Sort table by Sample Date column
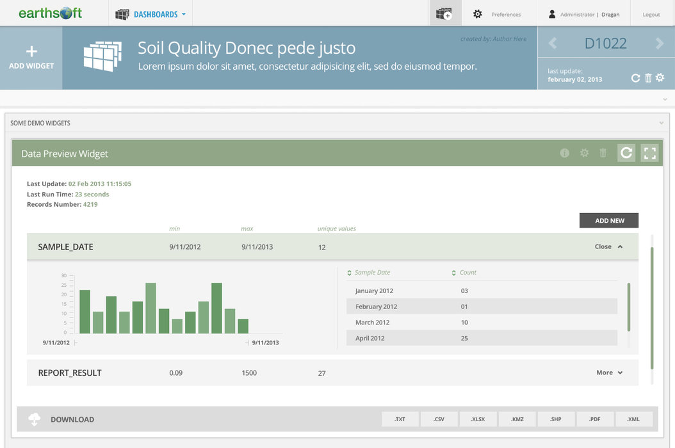675x448 pixels. [369, 273]
